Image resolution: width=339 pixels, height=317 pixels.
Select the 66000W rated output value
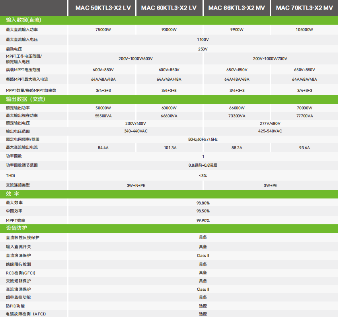coord(237,108)
